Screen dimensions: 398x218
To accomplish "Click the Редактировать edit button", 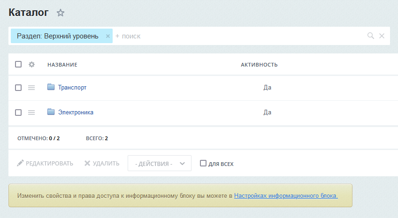I will pyautogui.click(x=45, y=163).
